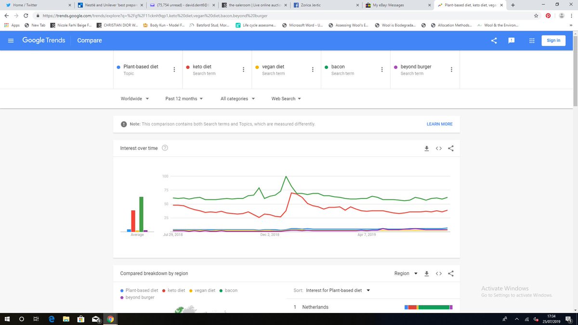Open Sort by Interest for Plant-based diet dropdown
The image size is (578, 325).
tap(338, 290)
